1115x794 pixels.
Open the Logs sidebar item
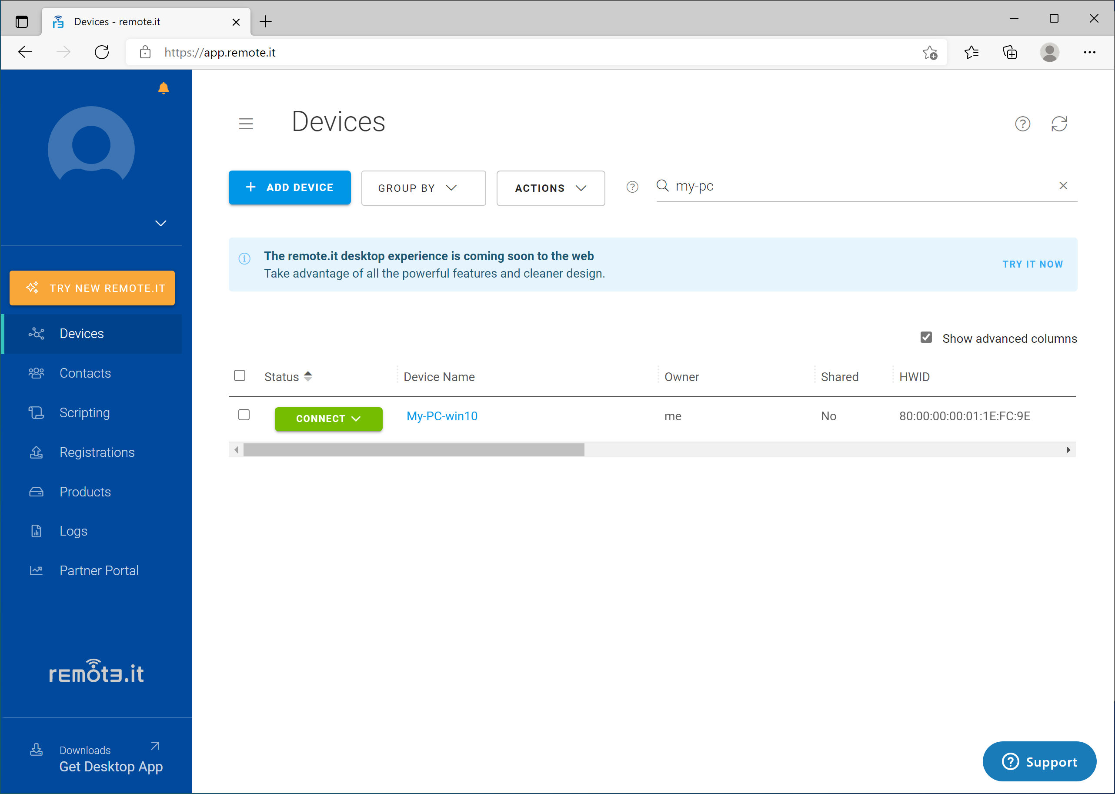point(92,532)
